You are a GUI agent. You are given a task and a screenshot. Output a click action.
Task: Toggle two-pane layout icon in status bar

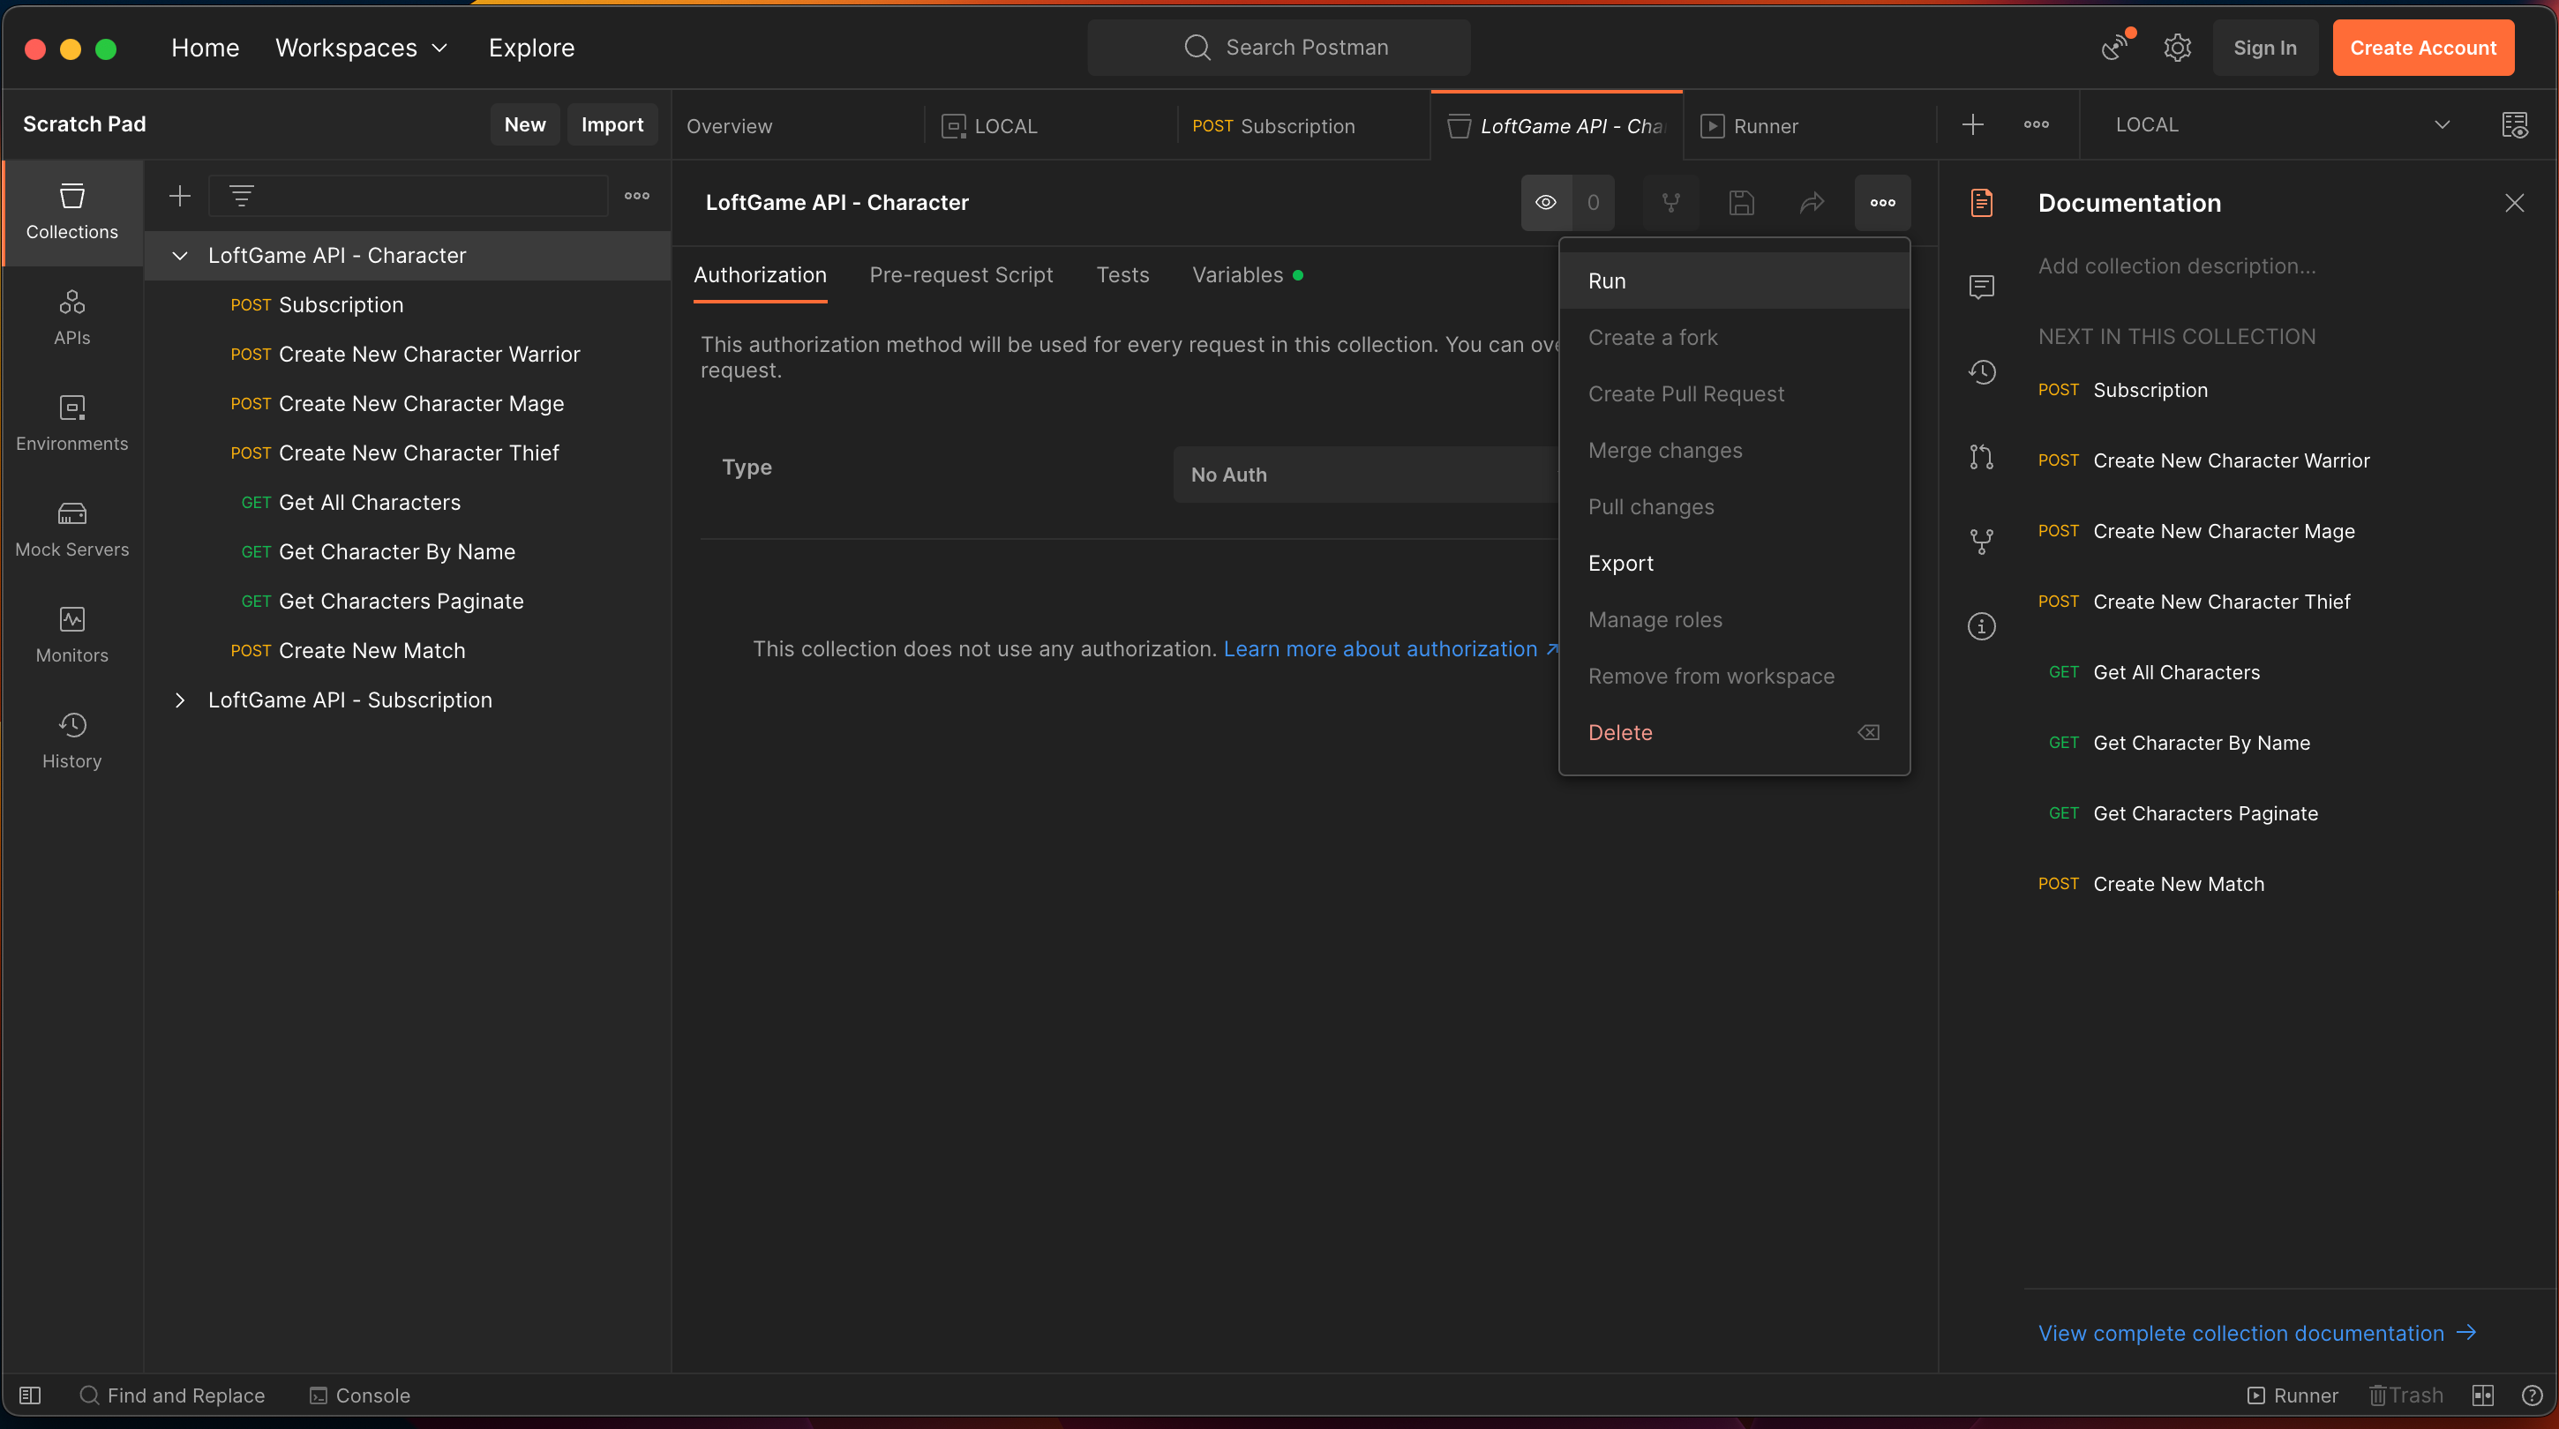pyautogui.click(x=2482, y=1395)
